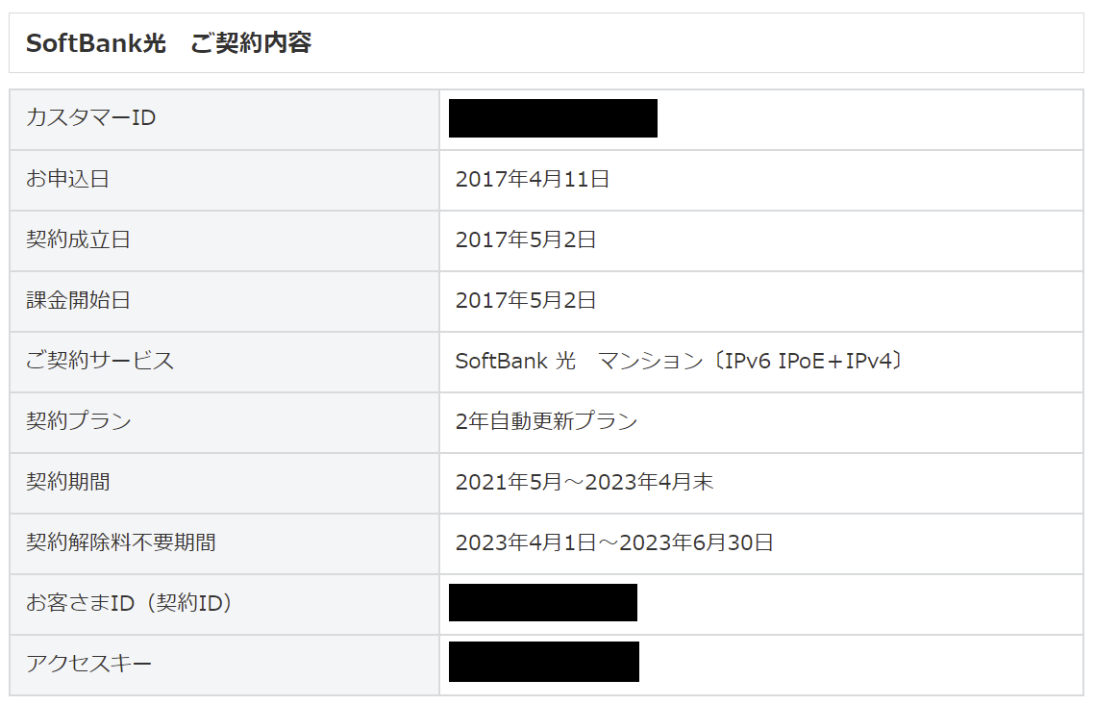Click the redacted カスタマーID value
The height and width of the screenshot is (705, 1094).
point(553,118)
